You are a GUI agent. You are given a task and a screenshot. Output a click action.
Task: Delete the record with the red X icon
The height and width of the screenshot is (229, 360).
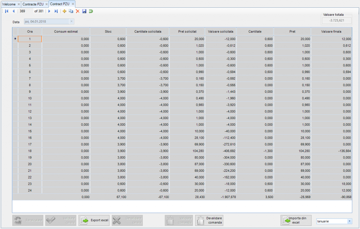pyautogui.click(x=78, y=11)
